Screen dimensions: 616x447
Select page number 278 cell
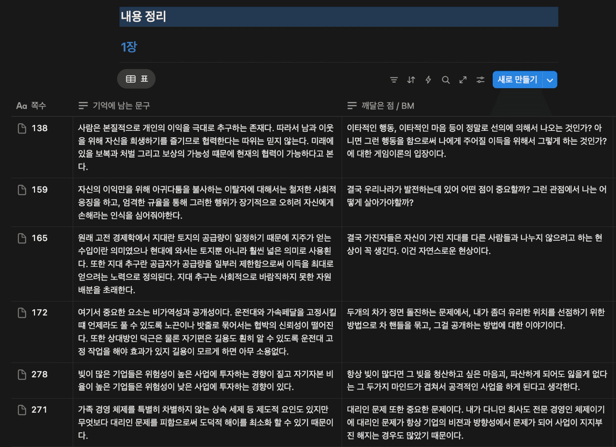42,381
